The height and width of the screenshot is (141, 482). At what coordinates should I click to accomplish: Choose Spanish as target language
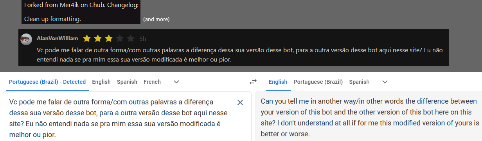point(359,82)
